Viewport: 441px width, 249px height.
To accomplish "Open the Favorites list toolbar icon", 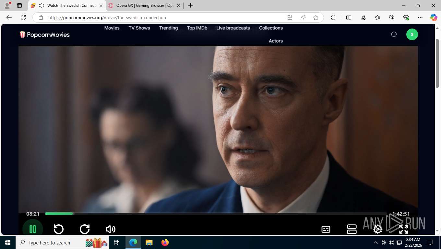I will (377, 18).
